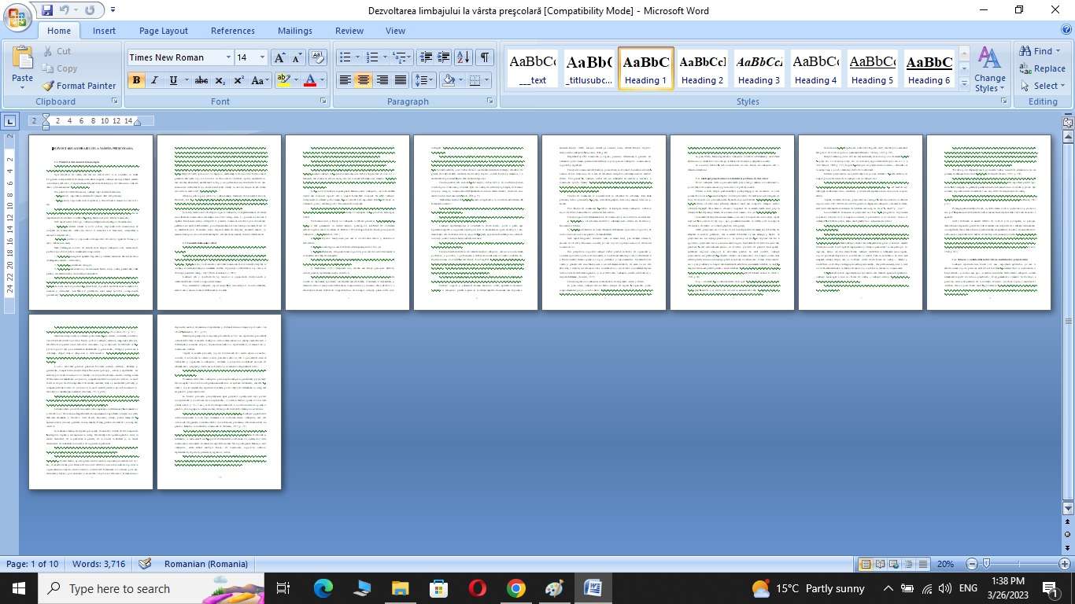This screenshot has width=1075, height=604.
Task: Select the ninth page thumbnail in second row
Action: [x=91, y=401]
